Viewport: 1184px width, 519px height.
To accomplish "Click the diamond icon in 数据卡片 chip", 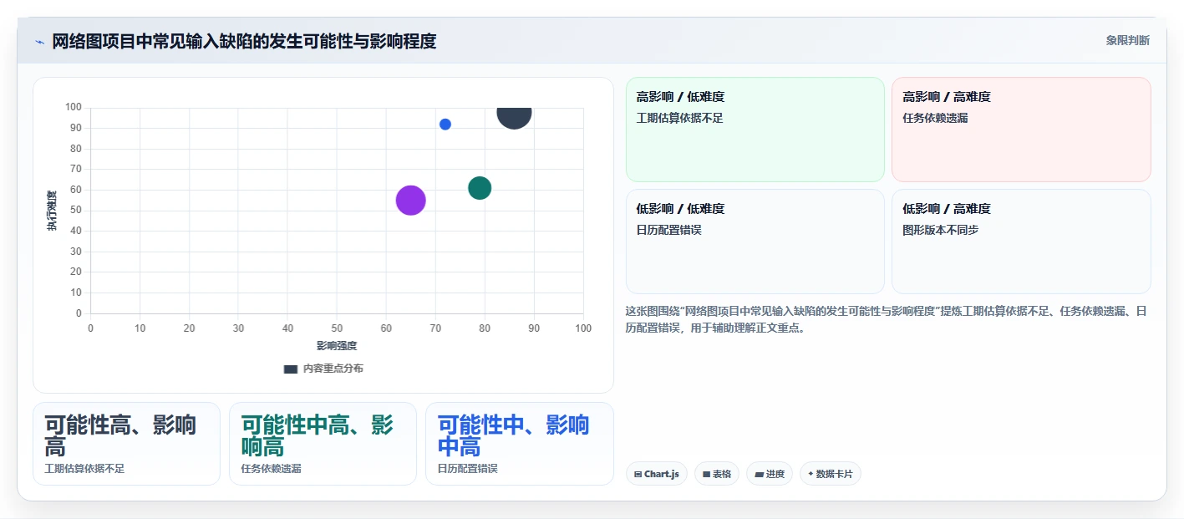I will click(811, 475).
